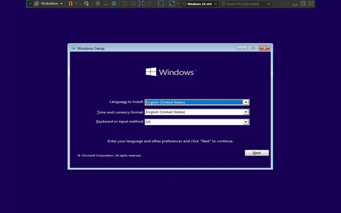Click the 'Time and currency format:' label
The image size is (341, 213).
coord(120,112)
